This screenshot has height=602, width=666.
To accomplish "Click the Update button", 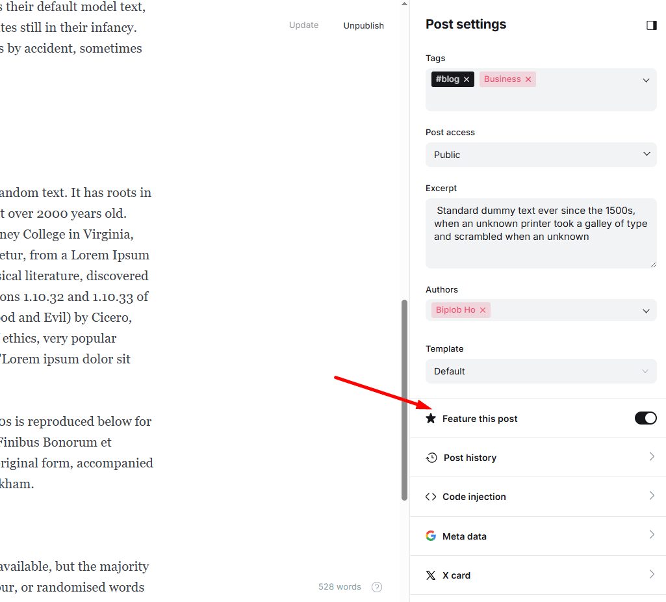I will 303,25.
